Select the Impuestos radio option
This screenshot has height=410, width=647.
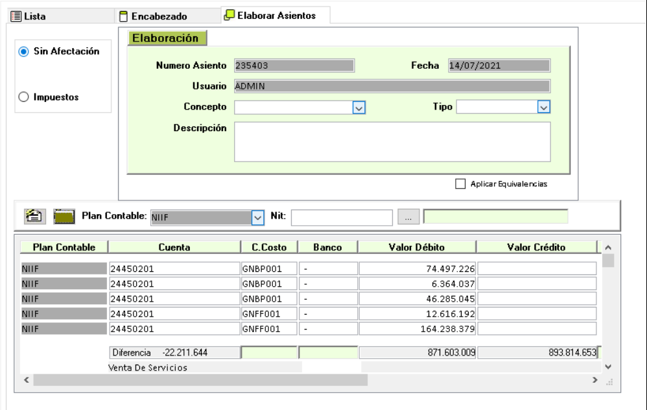point(24,97)
